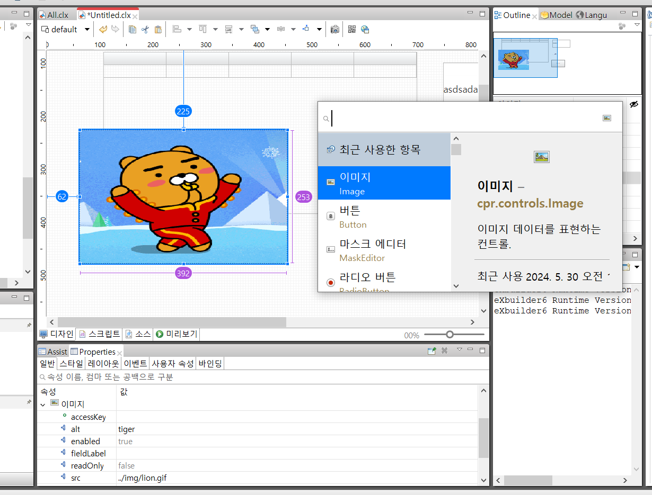Switch to the Langu tab
The height and width of the screenshot is (495, 652).
click(592, 15)
